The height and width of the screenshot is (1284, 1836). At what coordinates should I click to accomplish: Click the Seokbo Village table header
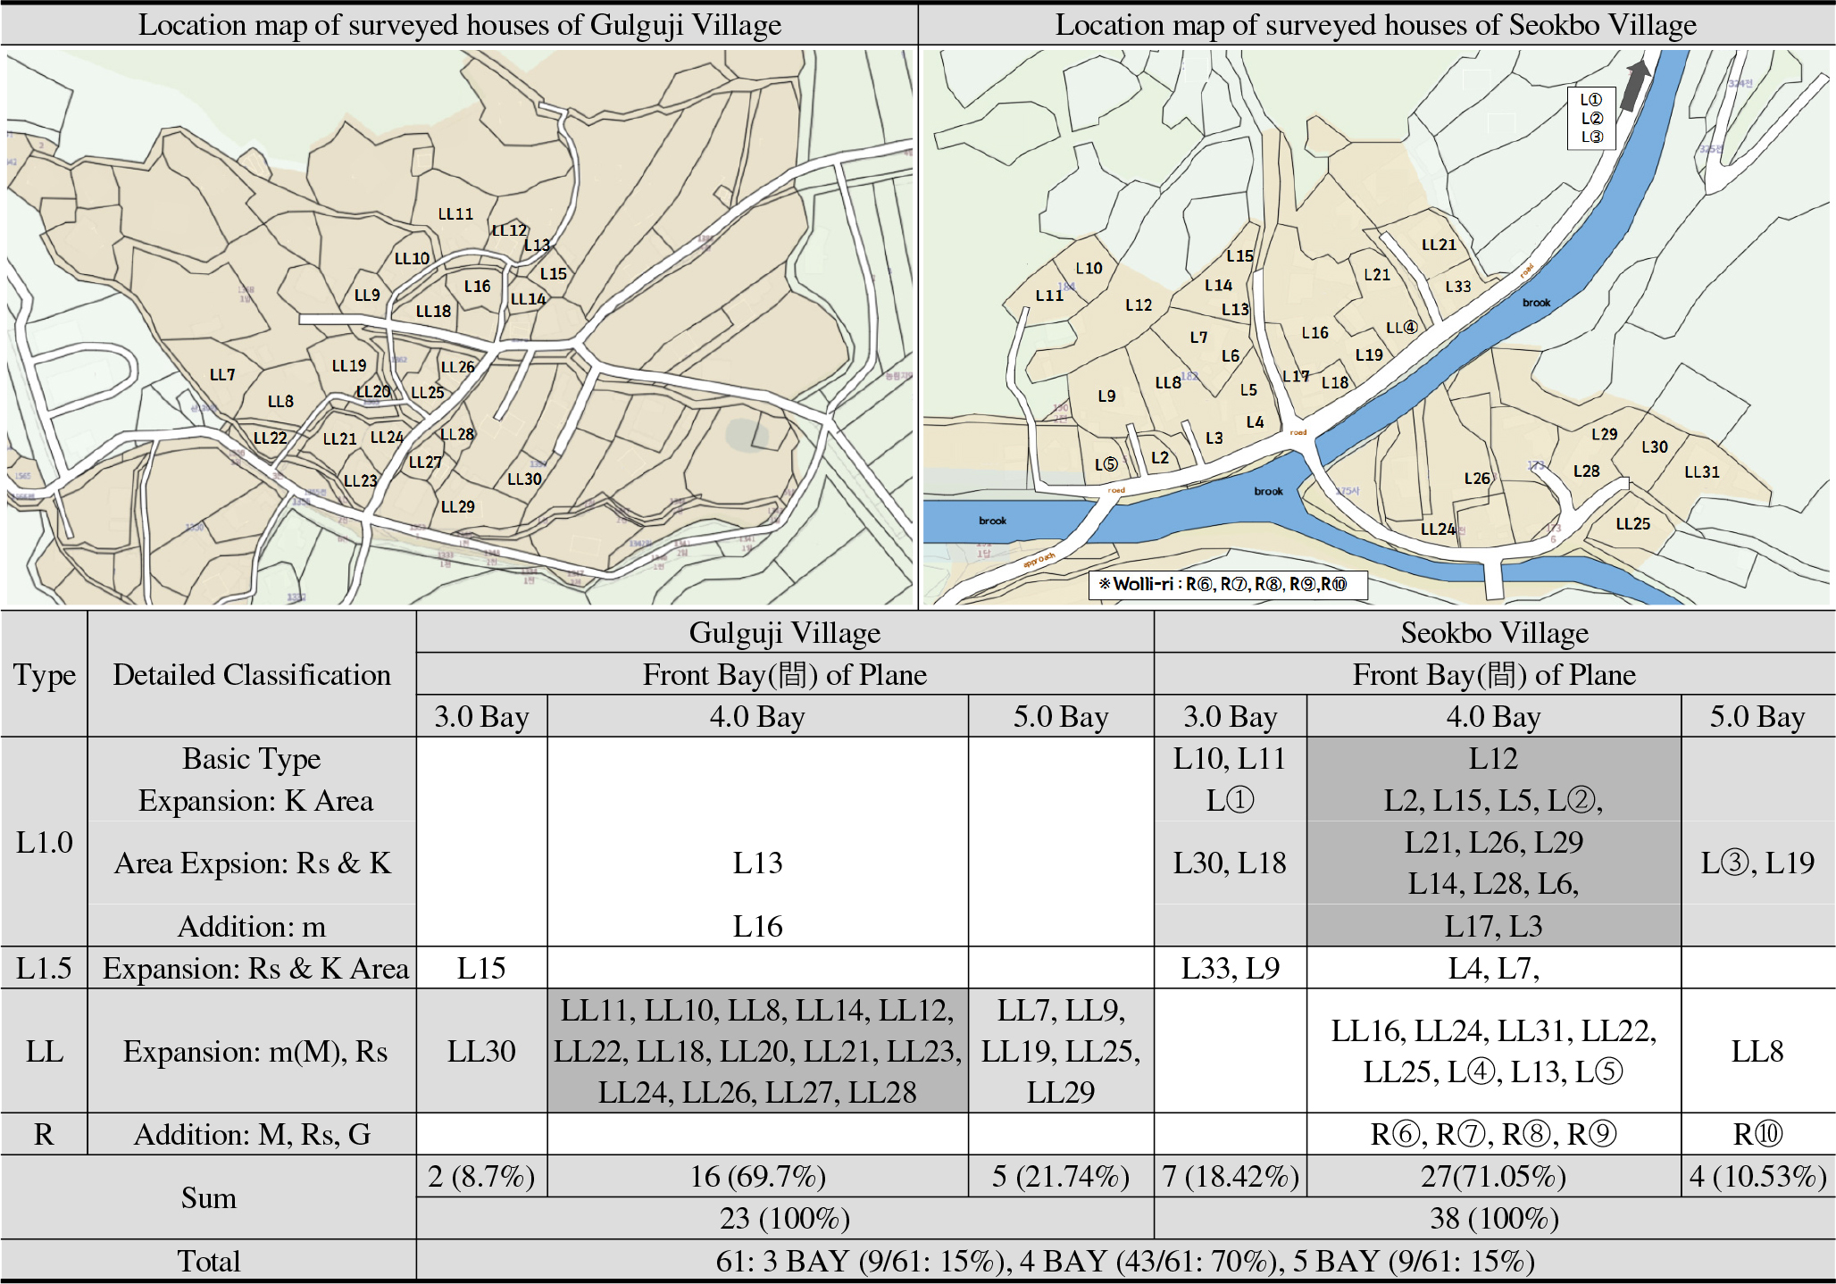point(1495,633)
